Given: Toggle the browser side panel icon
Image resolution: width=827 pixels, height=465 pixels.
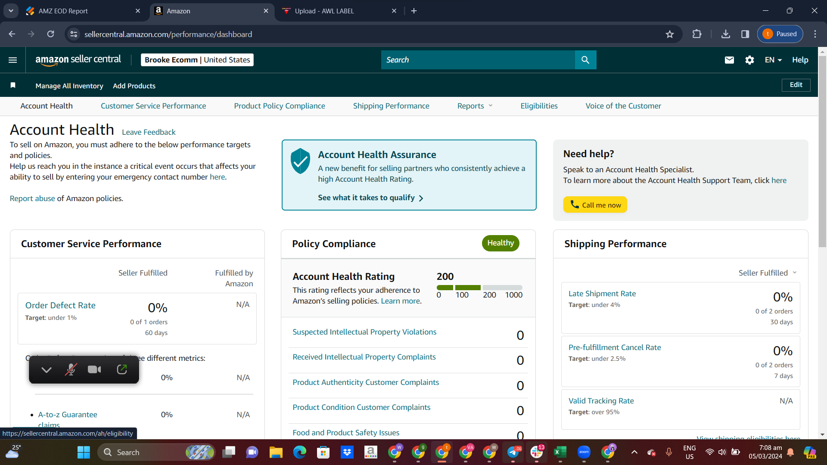Looking at the screenshot, I should 745,34.
